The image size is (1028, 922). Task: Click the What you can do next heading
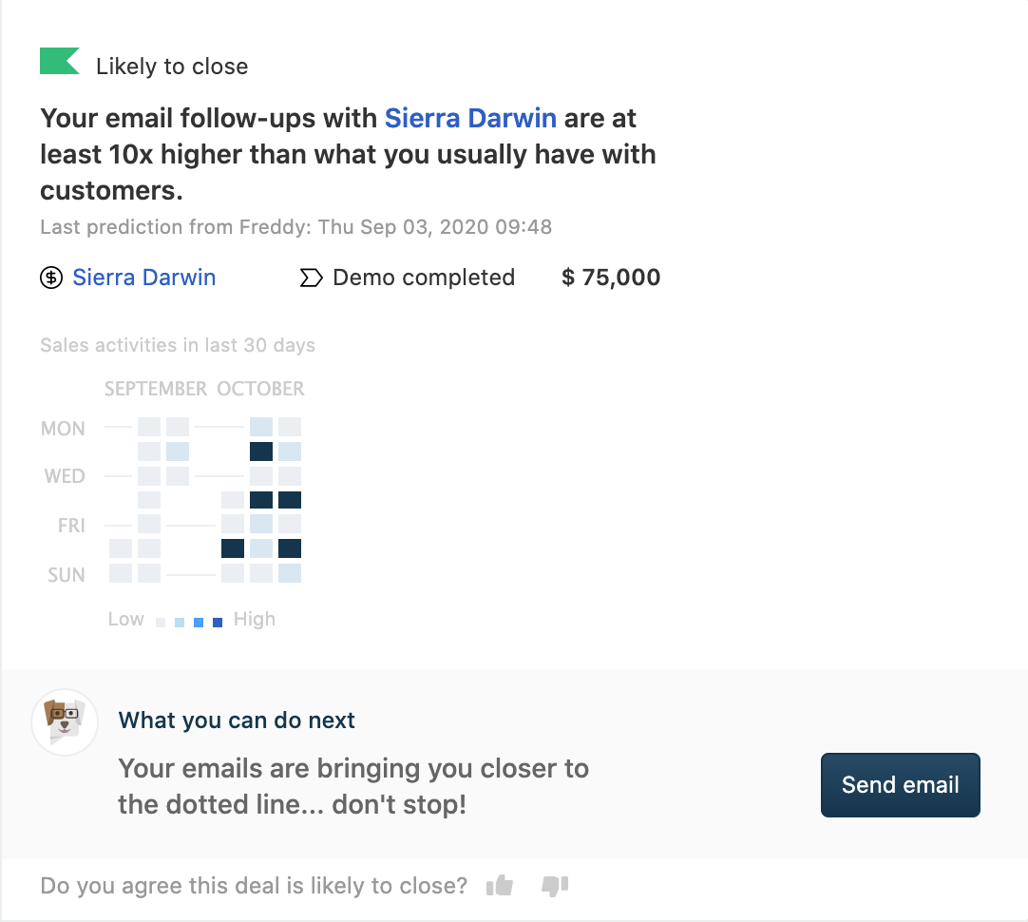[237, 720]
